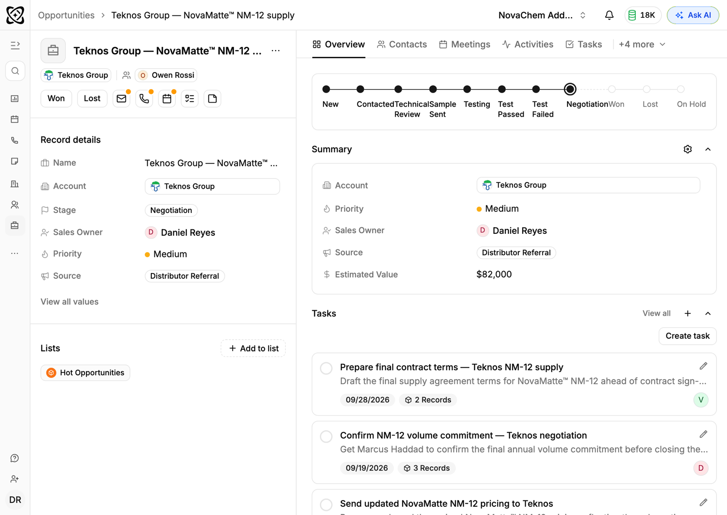
Task: Expand the +4 more tabs dropdown
Action: tap(642, 45)
